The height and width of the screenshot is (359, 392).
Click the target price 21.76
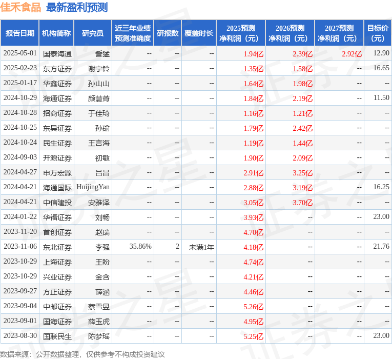pyautogui.click(x=381, y=246)
